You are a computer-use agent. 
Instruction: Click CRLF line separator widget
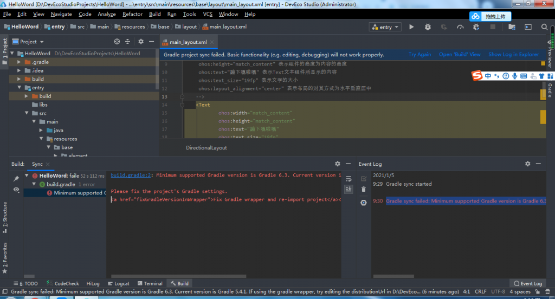(480, 291)
